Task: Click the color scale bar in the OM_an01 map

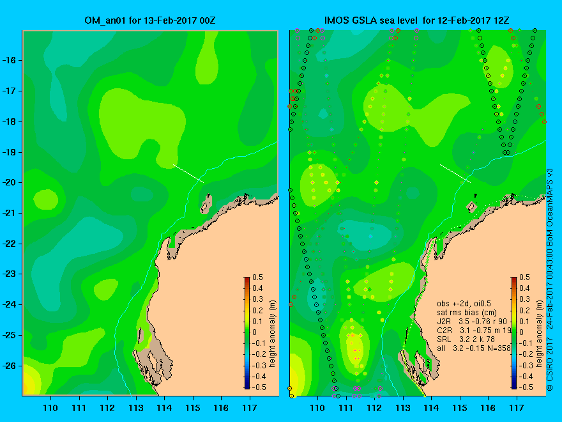Action: pos(247,333)
